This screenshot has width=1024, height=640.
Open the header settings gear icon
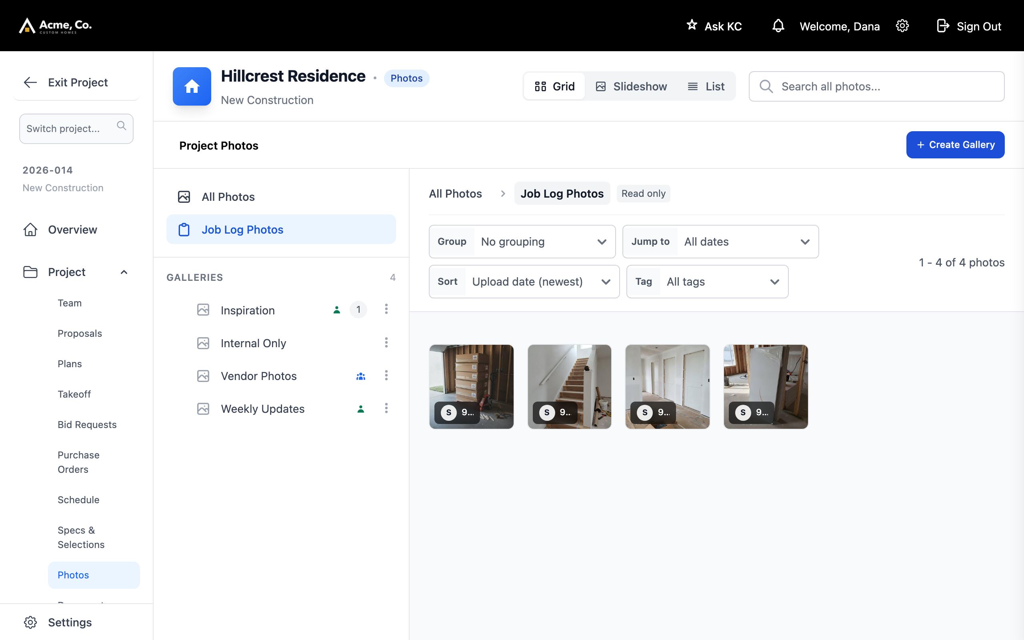click(x=902, y=26)
